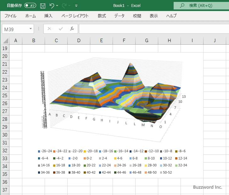Click the 24-26 legend entry text

[x=121, y=165]
